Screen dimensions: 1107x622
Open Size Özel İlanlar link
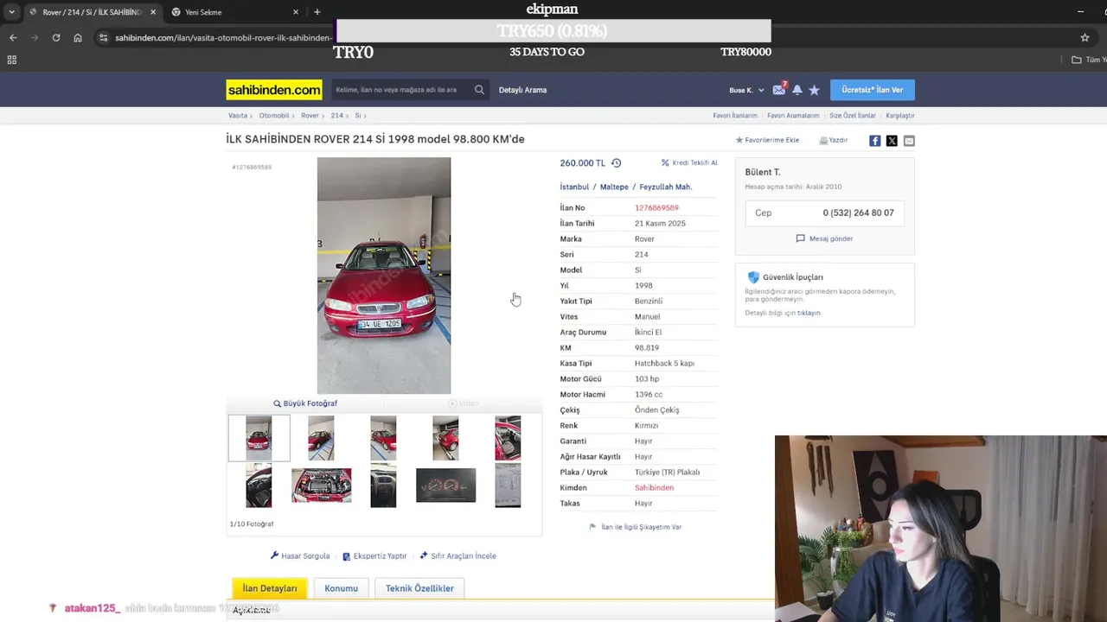(x=853, y=116)
